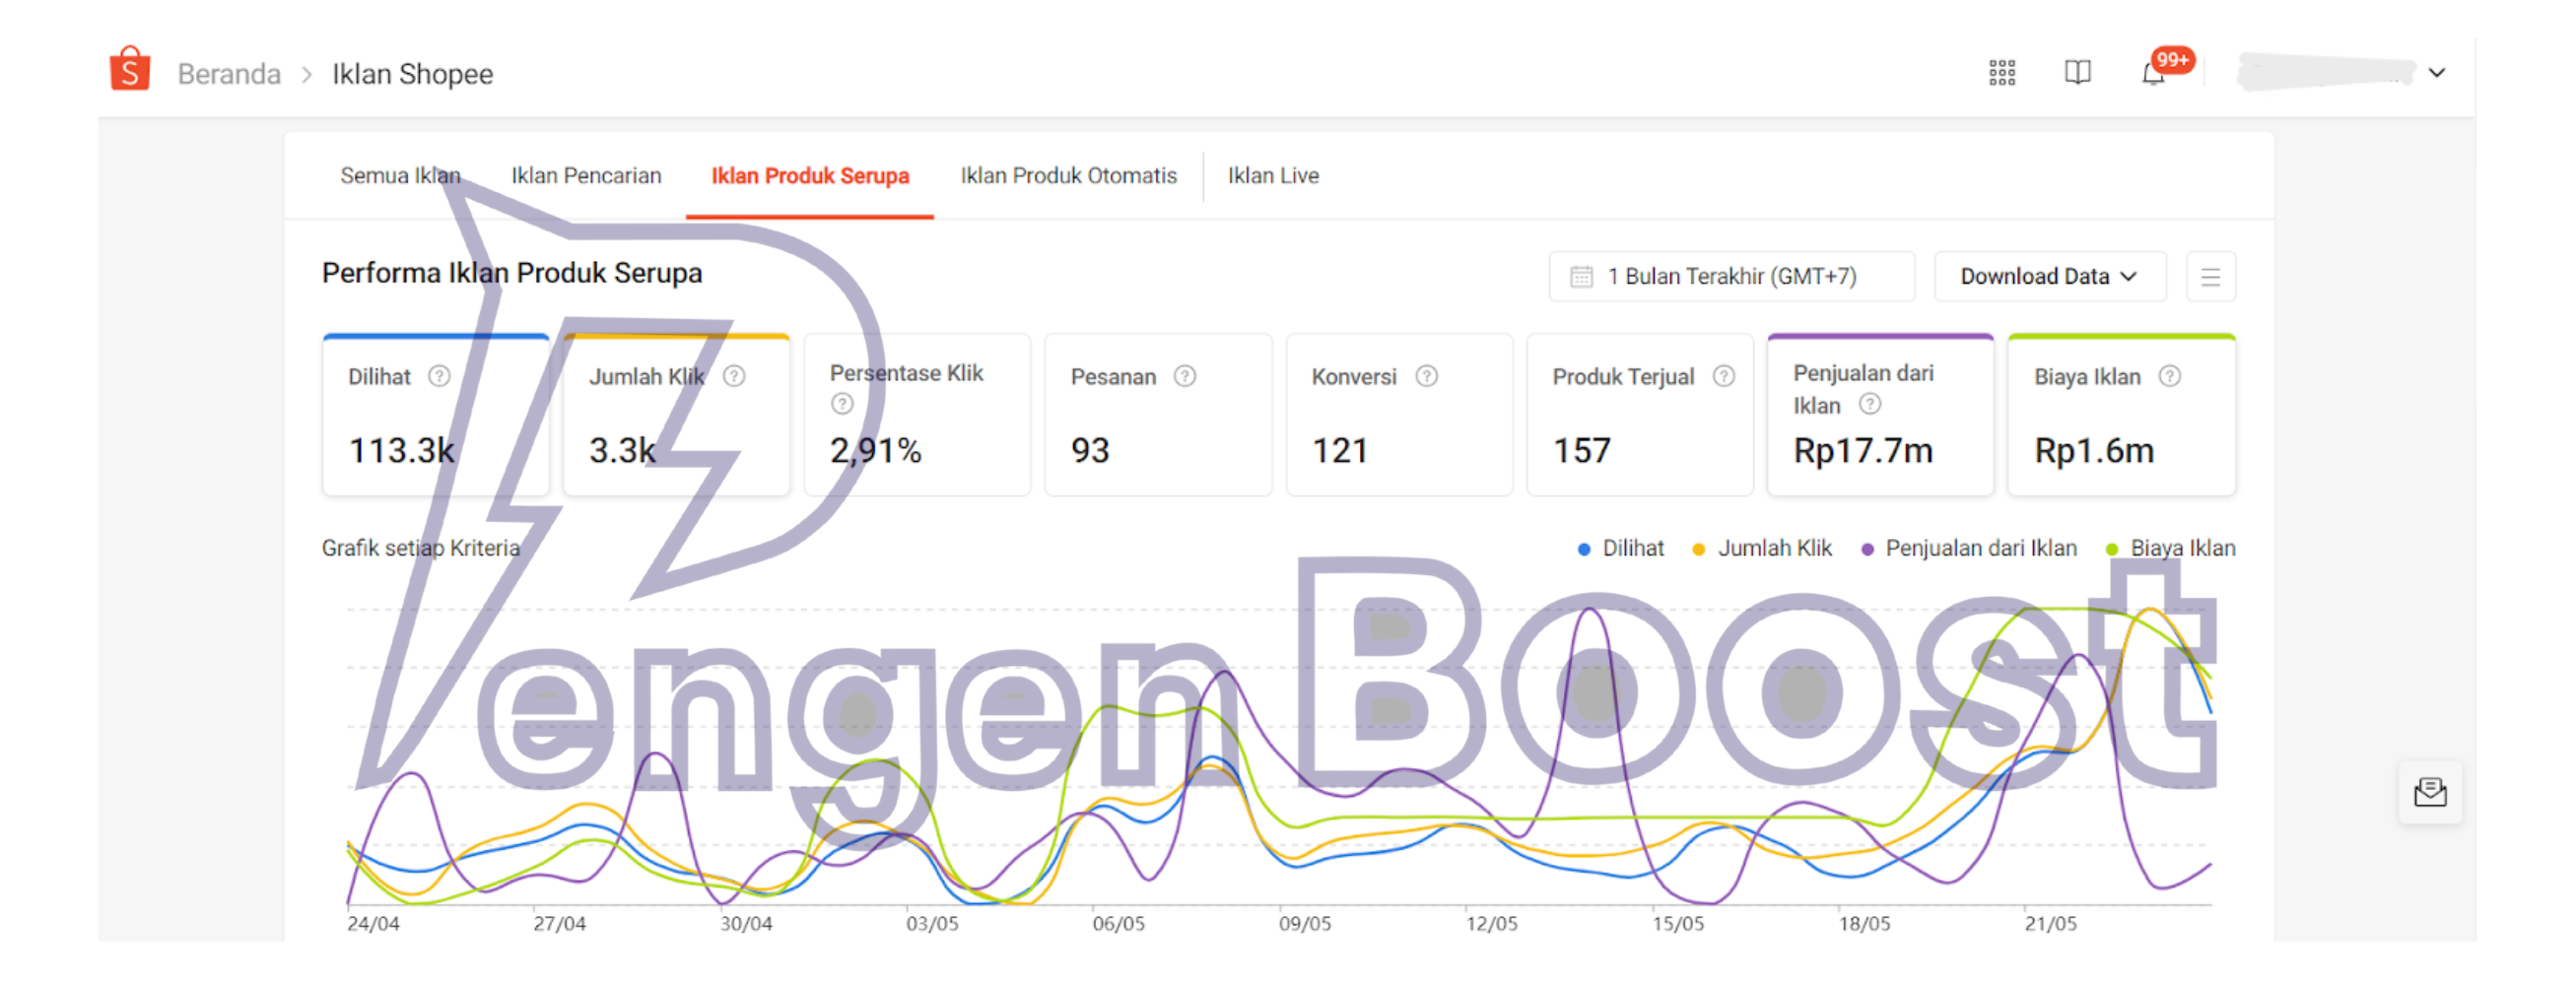Image resolution: width=2576 pixels, height=981 pixels.
Task: Click the Penjualan dari Iklan legend dot
Action: pos(1867,550)
